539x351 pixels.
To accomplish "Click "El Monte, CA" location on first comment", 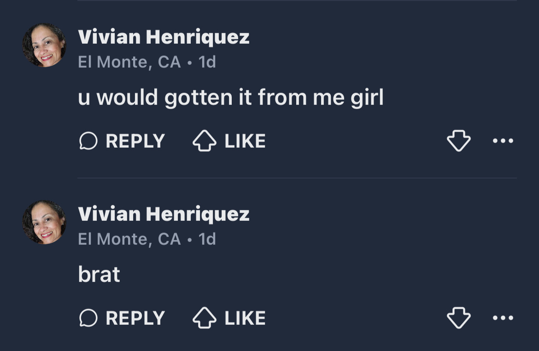I will (129, 62).
